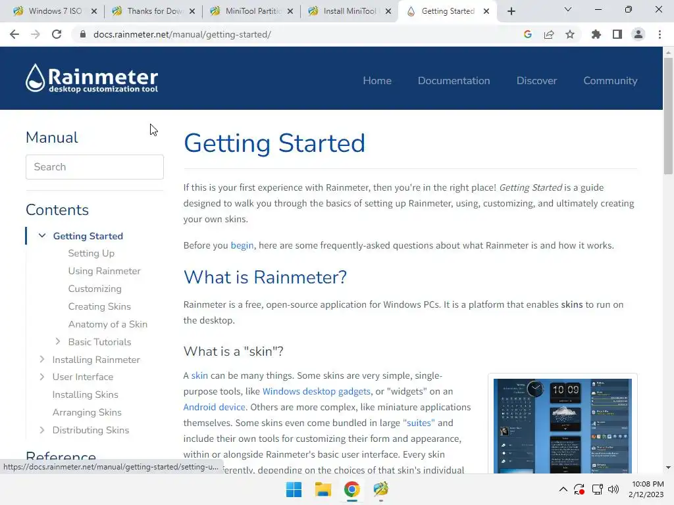Open Getting Started in the contents
674x505 pixels.
click(88, 236)
